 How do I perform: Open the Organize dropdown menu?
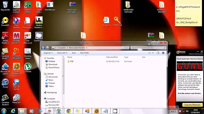coord(48,53)
